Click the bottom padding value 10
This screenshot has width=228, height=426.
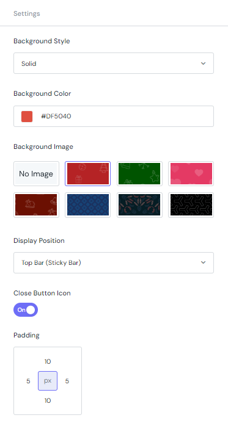coord(48,401)
